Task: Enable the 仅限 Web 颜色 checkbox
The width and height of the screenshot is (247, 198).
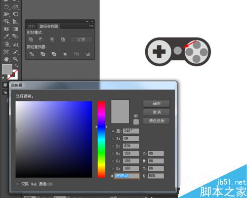Action: click(18, 184)
